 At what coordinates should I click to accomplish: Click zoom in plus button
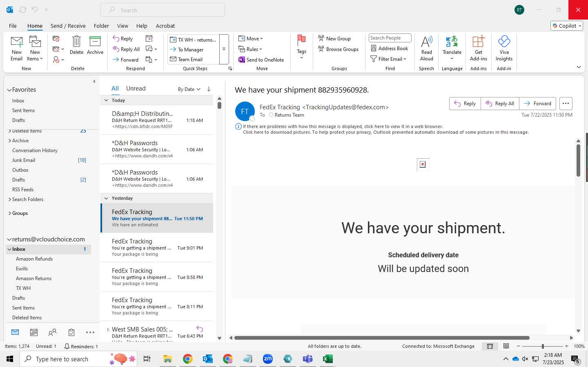[567, 346]
